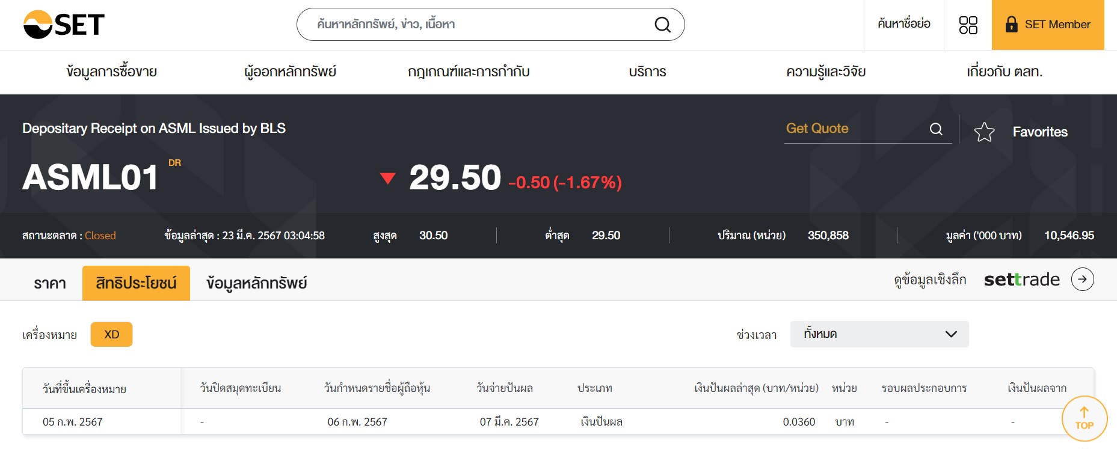Click the ข้อมูลล่าสุด timestamp text
The height and width of the screenshot is (449, 1117).
244,236
